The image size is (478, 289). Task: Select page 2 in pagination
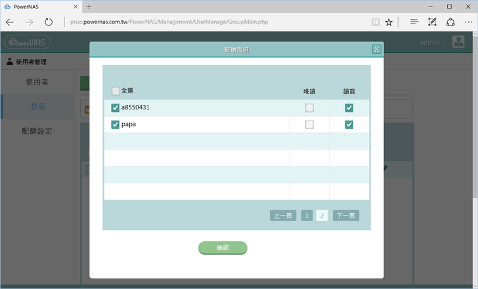(x=322, y=216)
